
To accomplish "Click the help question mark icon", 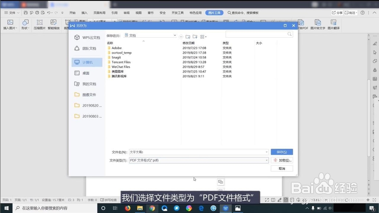I will click(x=363, y=12).
